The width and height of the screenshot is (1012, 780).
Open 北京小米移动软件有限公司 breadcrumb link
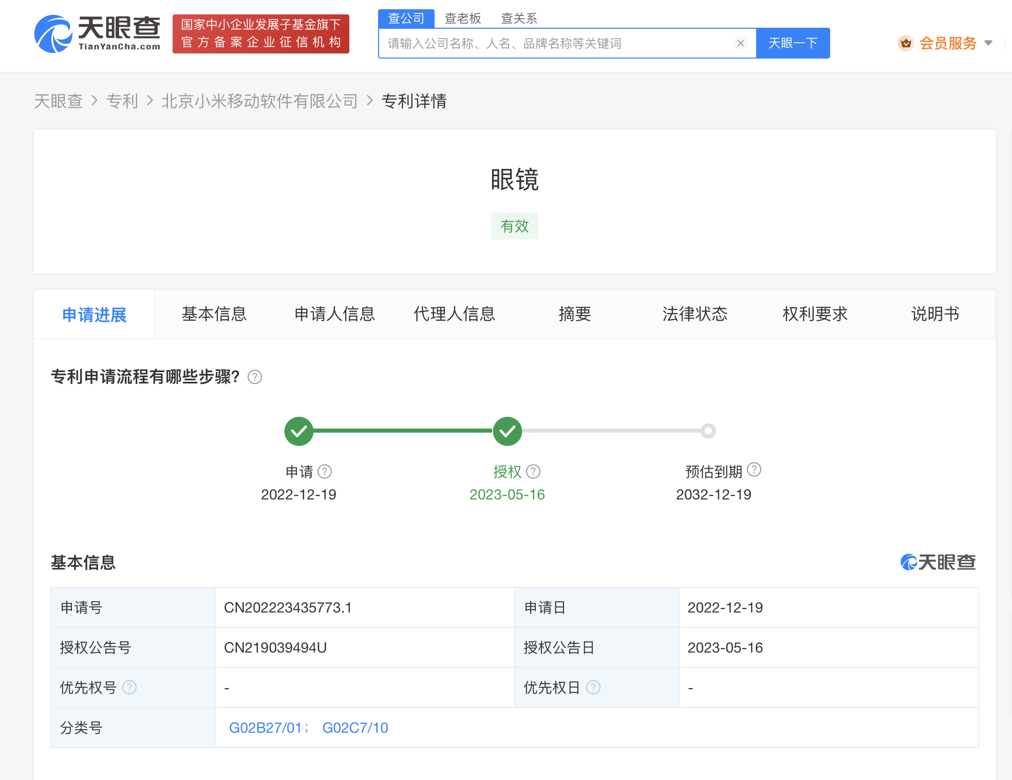260,101
